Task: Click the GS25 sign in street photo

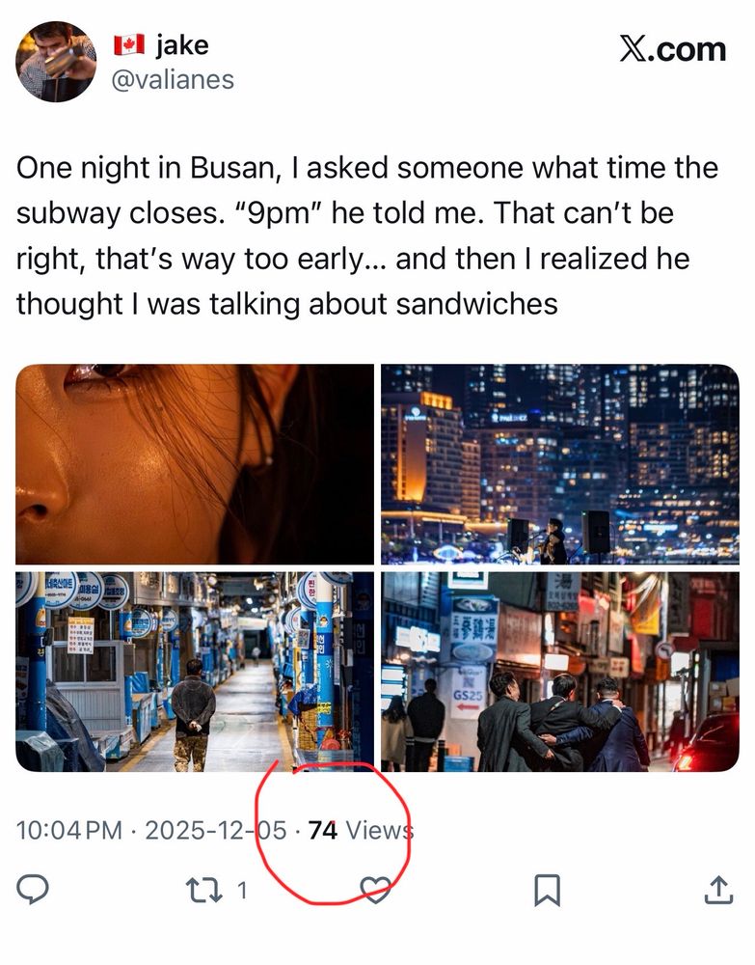Action: pos(468,693)
